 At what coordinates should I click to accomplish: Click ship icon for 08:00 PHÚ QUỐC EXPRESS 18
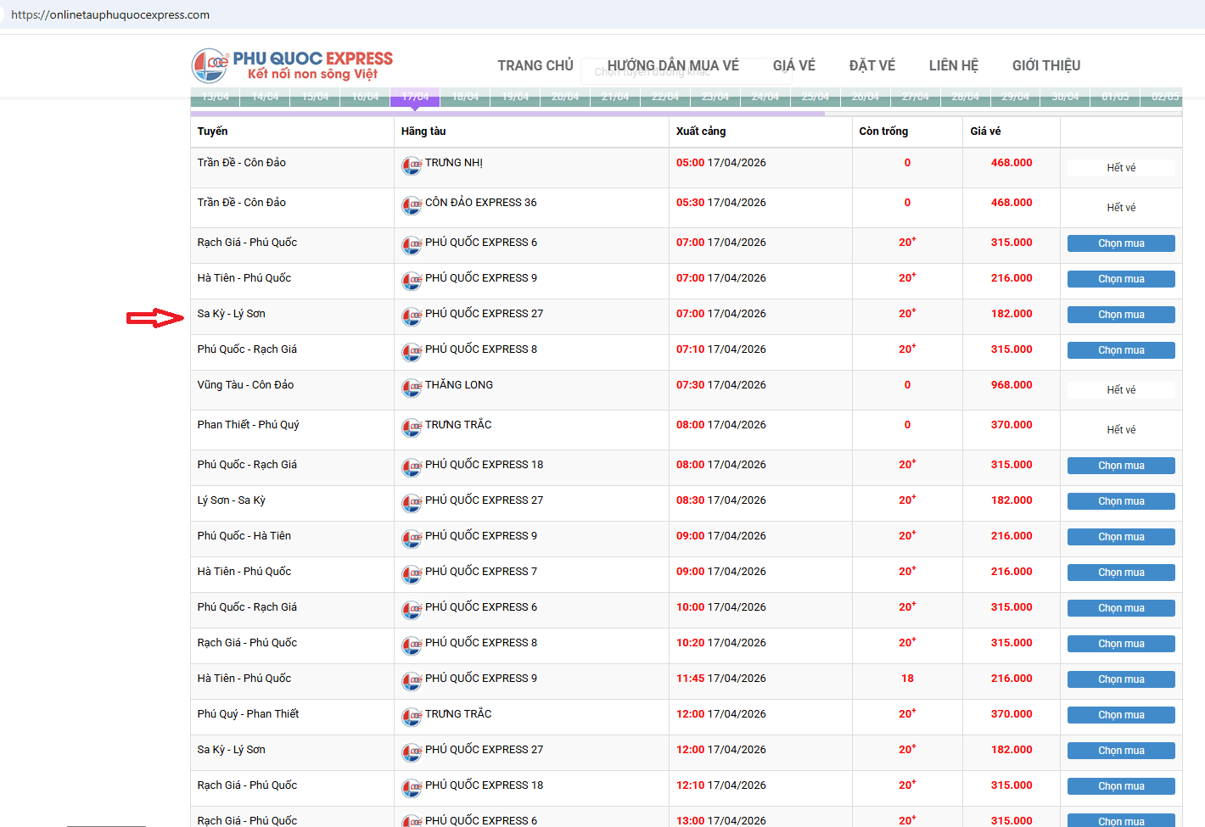[x=412, y=467]
